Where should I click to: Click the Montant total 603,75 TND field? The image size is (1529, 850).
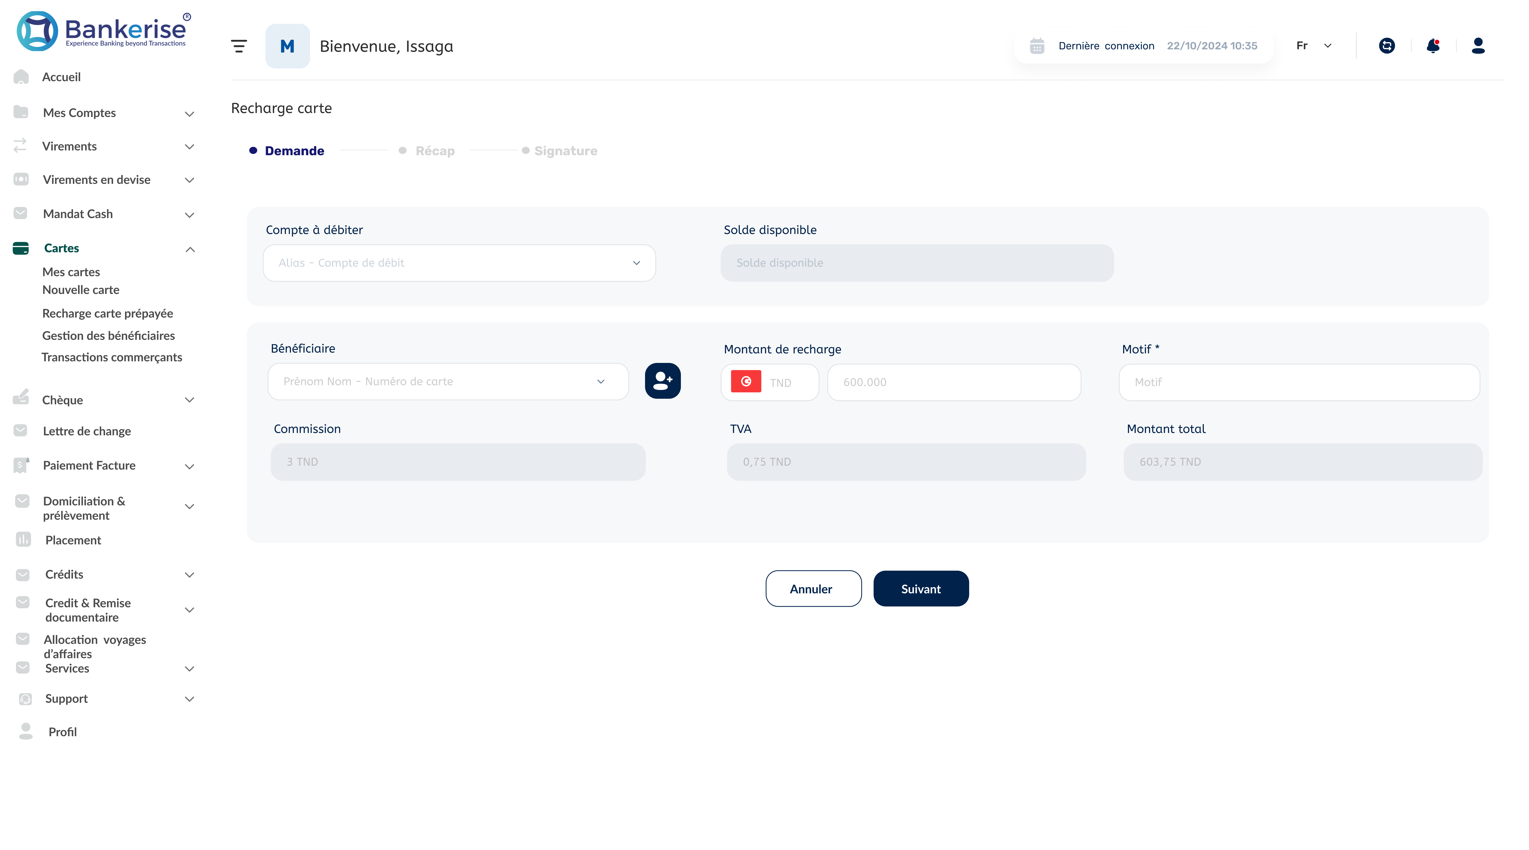1302,462
